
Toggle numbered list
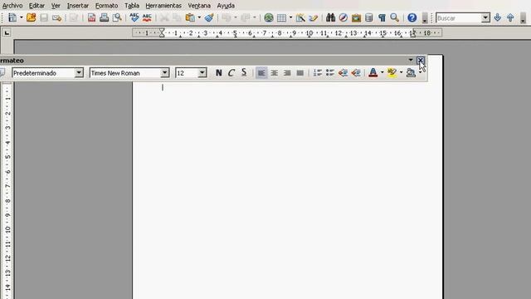pyautogui.click(x=317, y=73)
